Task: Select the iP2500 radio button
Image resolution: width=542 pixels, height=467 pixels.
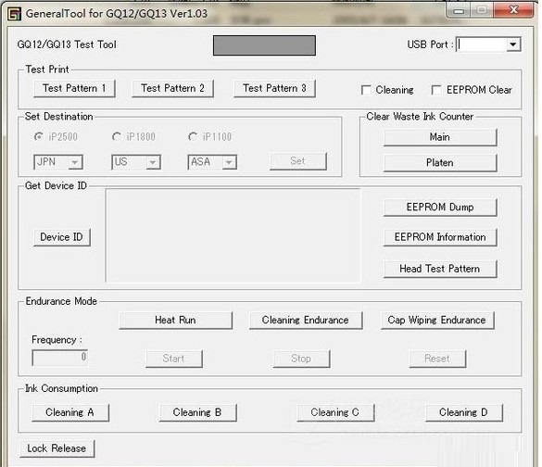Action: (x=38, y=137)
